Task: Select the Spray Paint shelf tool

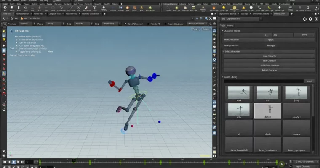Action: point(87,8)
